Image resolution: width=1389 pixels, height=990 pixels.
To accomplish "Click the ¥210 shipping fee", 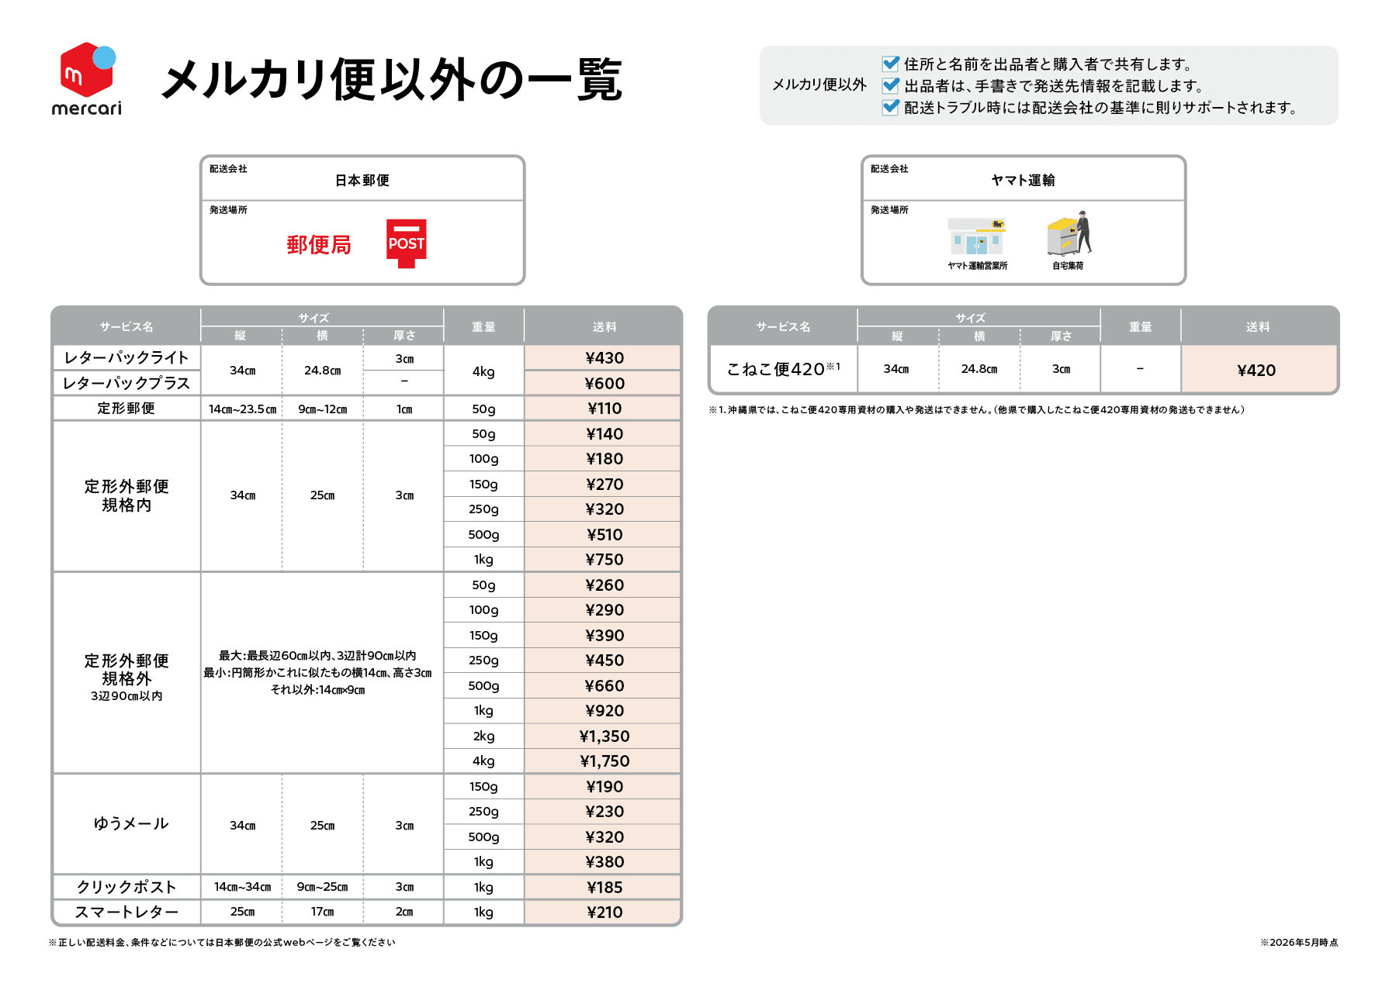I will [x=604, y=912].
